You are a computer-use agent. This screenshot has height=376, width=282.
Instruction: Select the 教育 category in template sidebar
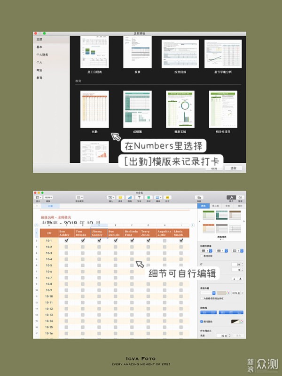point(39,78)
